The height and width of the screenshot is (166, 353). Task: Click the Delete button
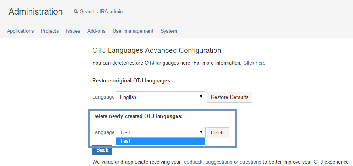coord(218,132)
